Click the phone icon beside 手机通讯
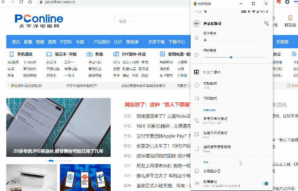298x191 pixels. [x=11, y=54]
